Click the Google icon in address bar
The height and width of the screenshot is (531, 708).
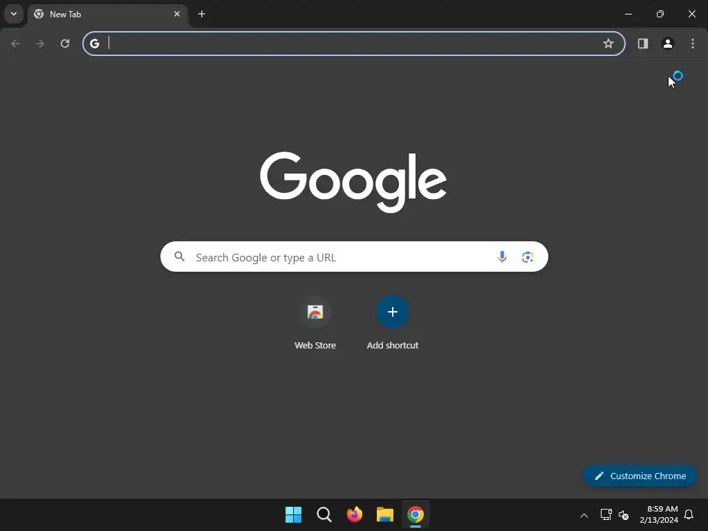click(x=94, y=44)
